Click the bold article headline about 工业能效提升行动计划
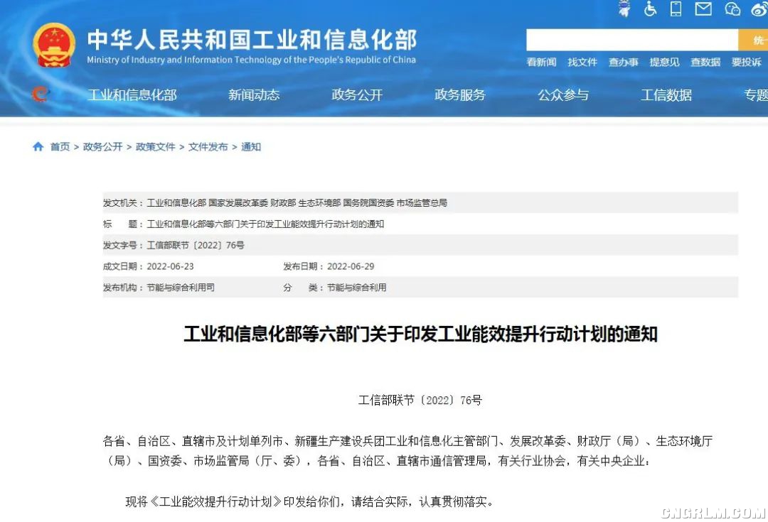 pos(421,334)
